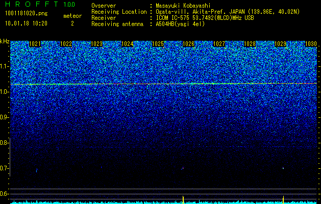Screen dimensions: 321x204
Task: Click the "Ovserver" field label
Action: click(x=104, y=6)
